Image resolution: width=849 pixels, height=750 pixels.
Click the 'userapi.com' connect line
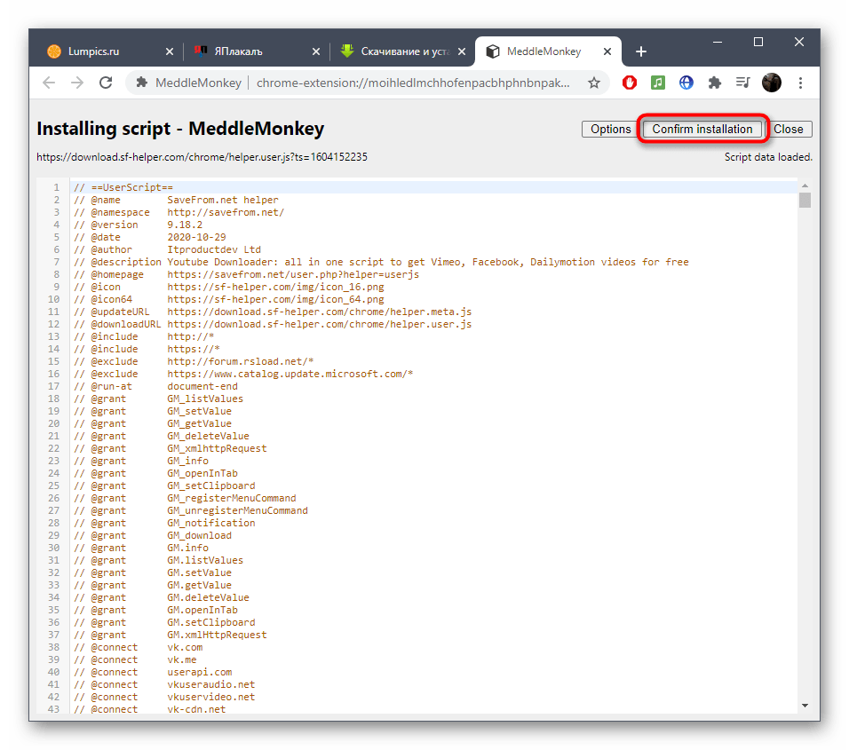(199, 673)
